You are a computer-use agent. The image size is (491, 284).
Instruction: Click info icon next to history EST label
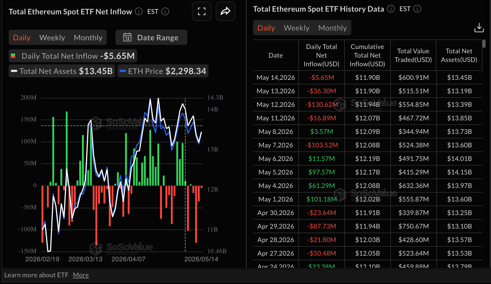click(x=417, y=9)
